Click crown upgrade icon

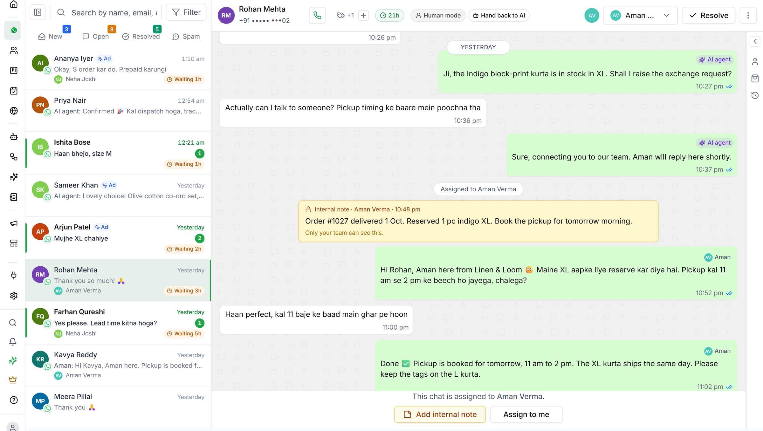[13, 380]
